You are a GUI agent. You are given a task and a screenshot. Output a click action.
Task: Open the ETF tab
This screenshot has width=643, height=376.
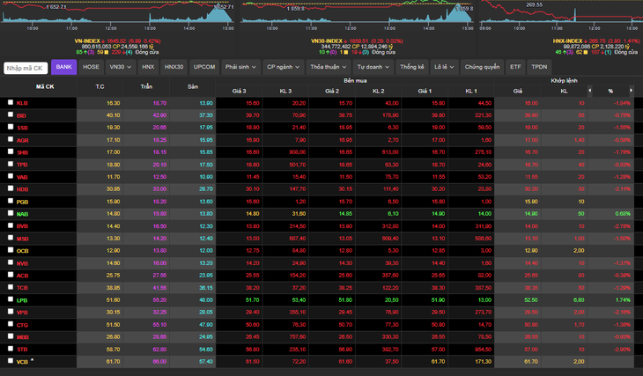coord(515,67)
